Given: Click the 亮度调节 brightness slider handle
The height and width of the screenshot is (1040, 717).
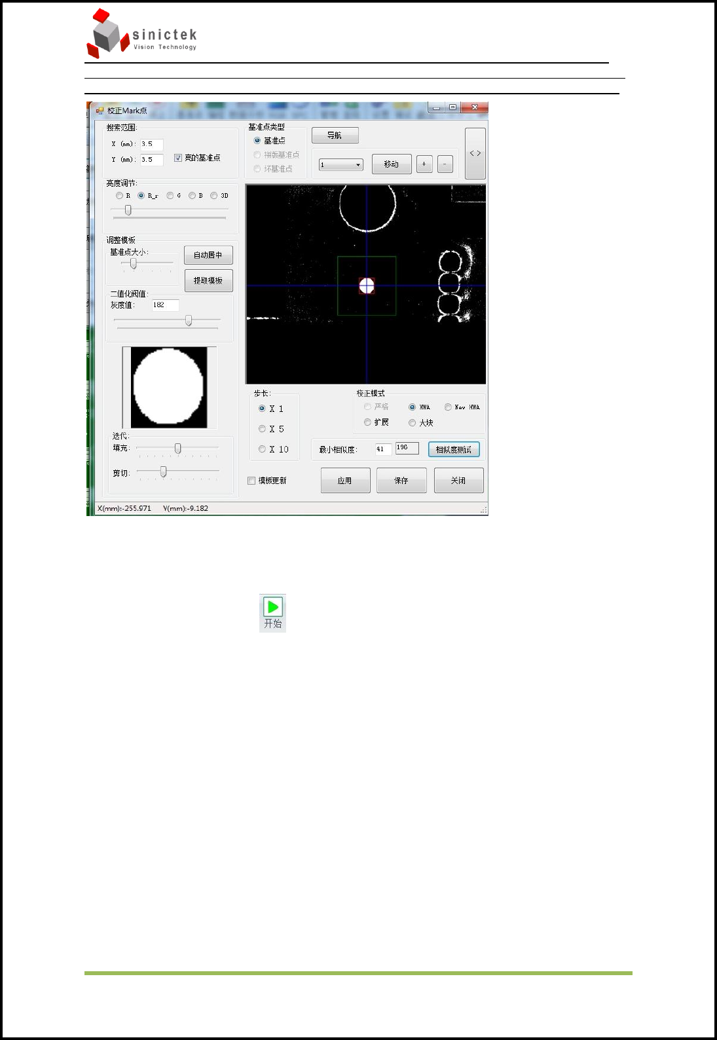Looking at the screenshot, I should tap(128, 210).
